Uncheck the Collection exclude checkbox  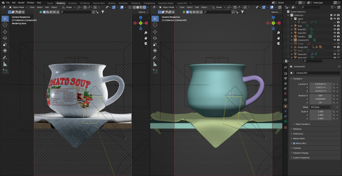coord(331,15)
